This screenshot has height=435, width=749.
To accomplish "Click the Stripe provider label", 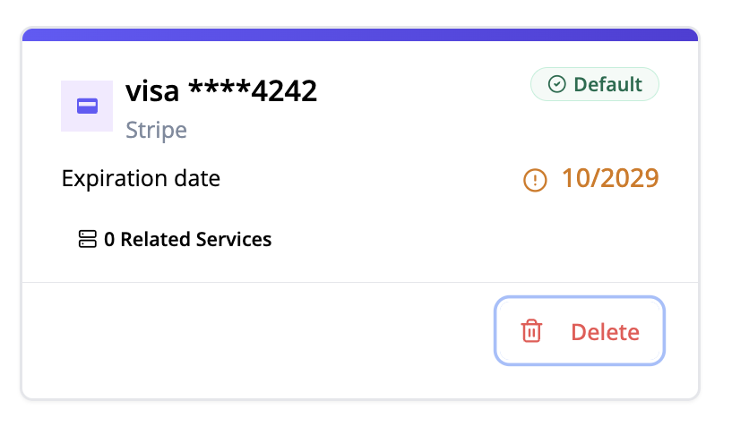I will (156, 130).
